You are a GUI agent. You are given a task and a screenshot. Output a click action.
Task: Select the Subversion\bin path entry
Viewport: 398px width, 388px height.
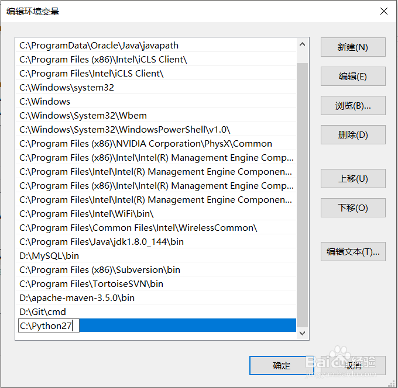156,269
